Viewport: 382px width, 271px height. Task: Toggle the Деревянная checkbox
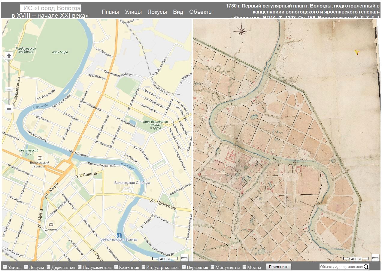pyautogui.click(x=48, y=267)
